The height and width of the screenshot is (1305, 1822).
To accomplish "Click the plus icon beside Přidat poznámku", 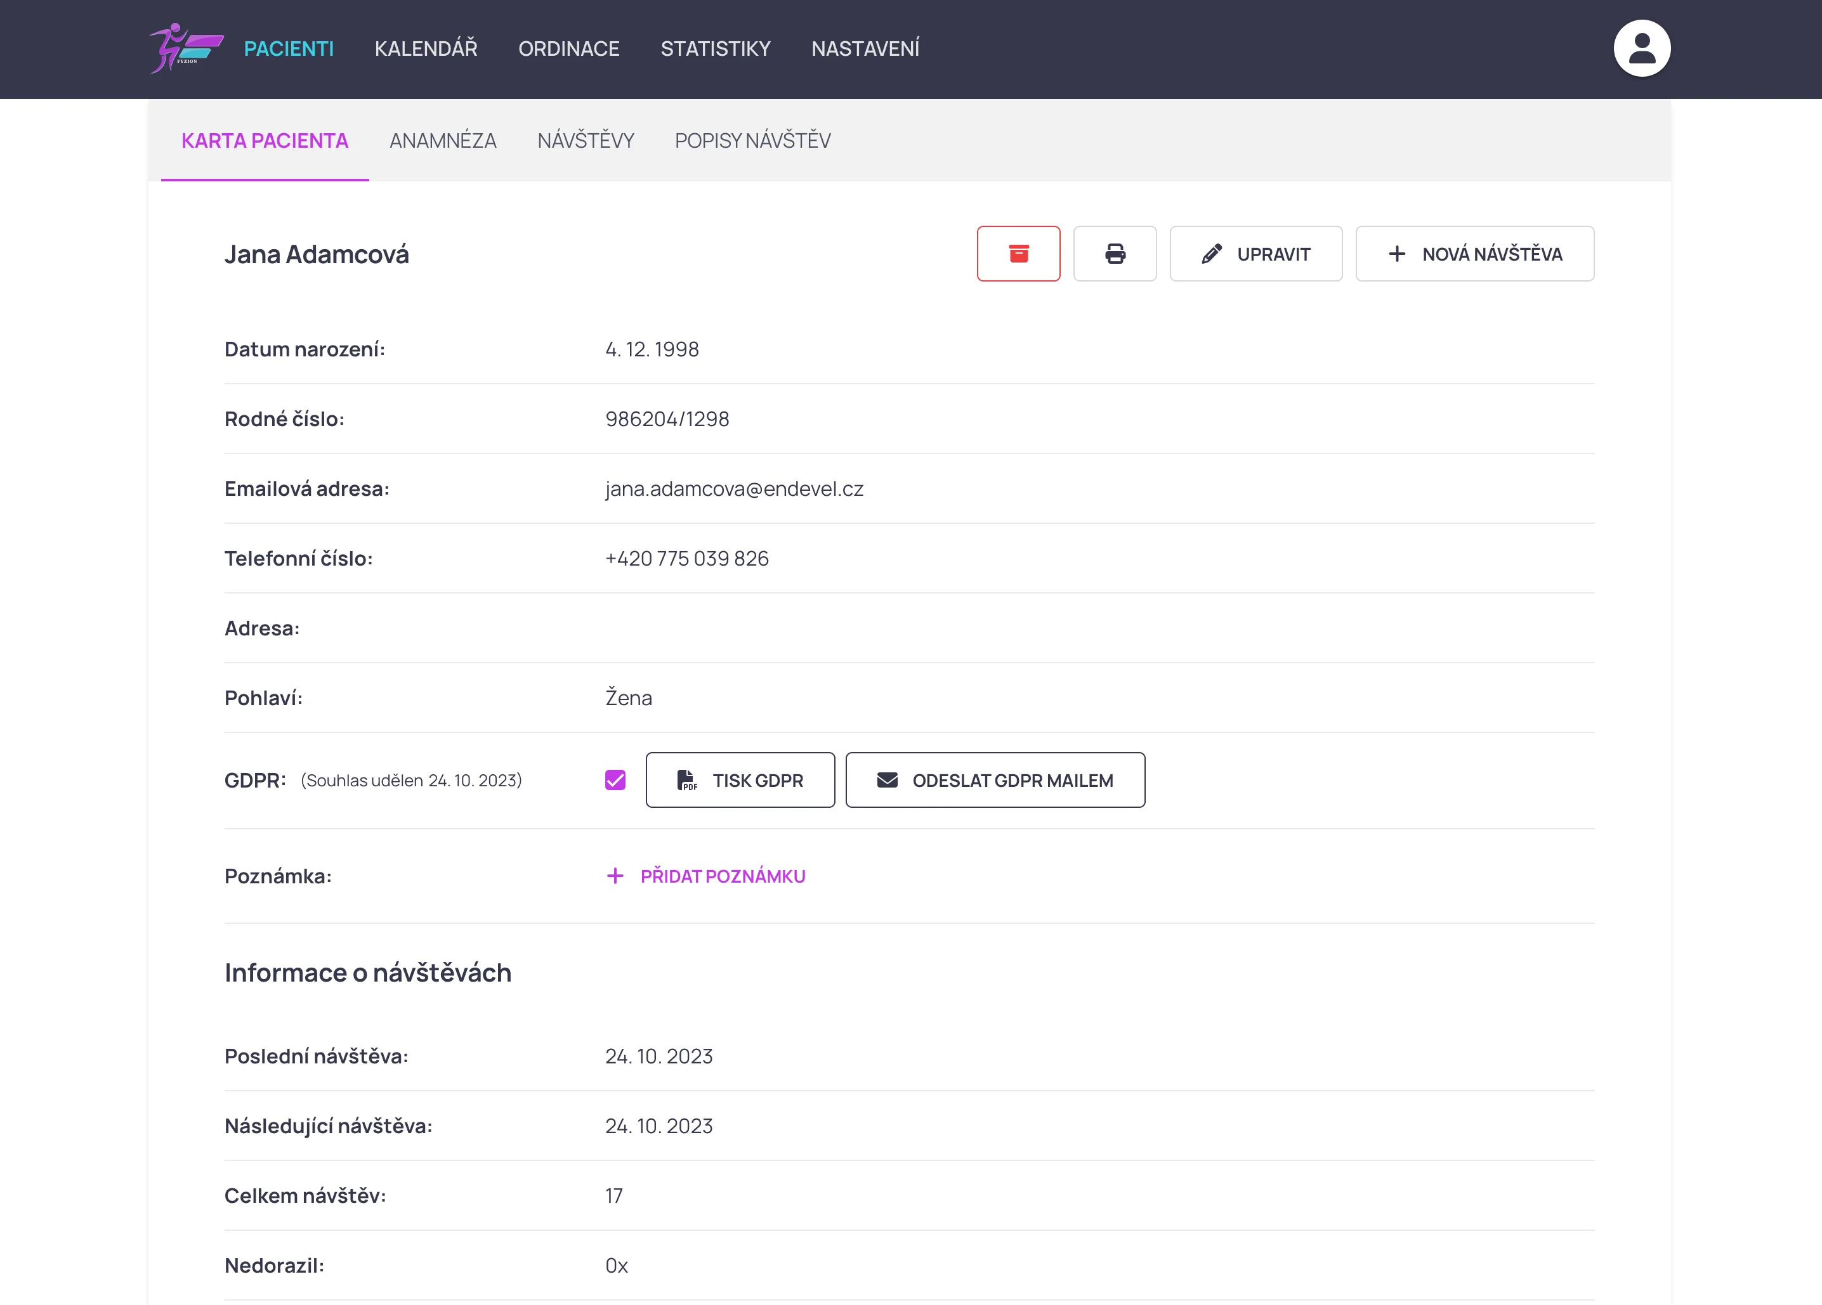I will (x=615, y=875).
